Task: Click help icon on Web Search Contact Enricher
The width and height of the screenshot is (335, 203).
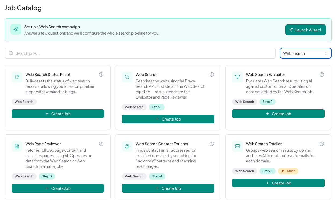Action: (x=212, y=144)
